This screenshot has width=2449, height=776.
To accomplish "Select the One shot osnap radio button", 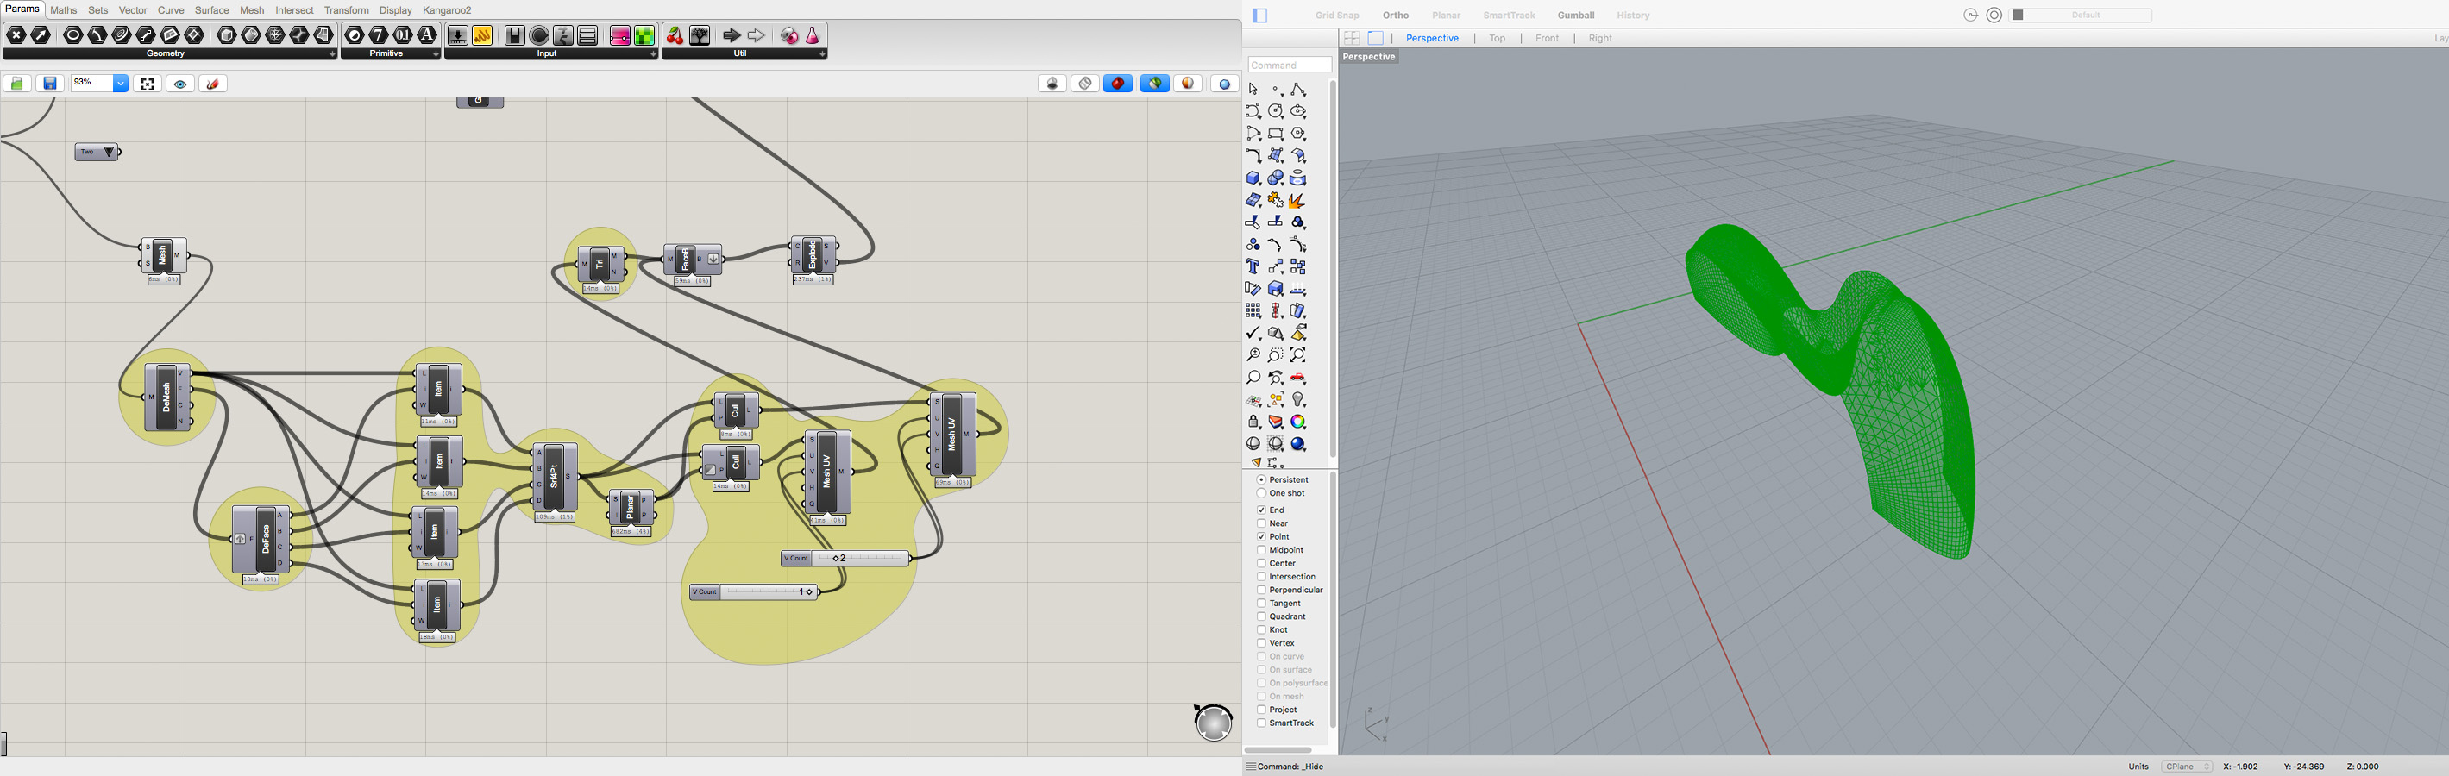I will click(x=1261, y=493).
